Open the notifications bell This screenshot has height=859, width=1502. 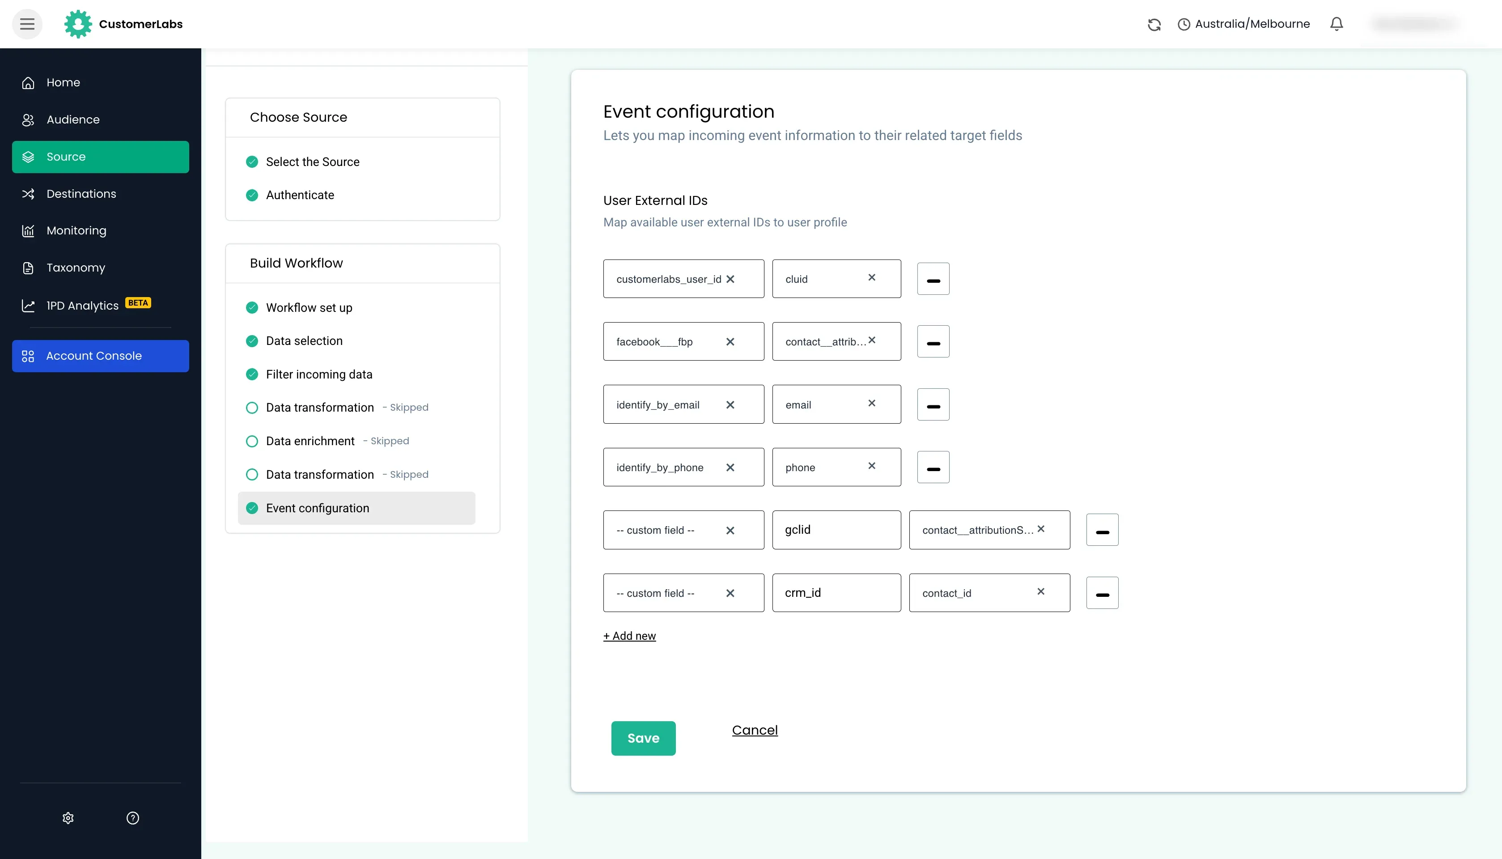(1337, 24)
